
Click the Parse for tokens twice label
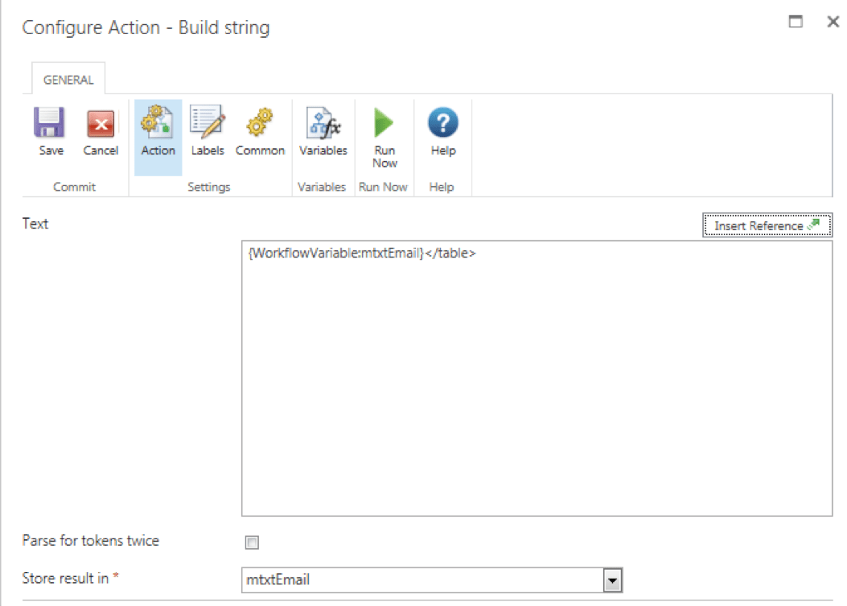point(91,541)
